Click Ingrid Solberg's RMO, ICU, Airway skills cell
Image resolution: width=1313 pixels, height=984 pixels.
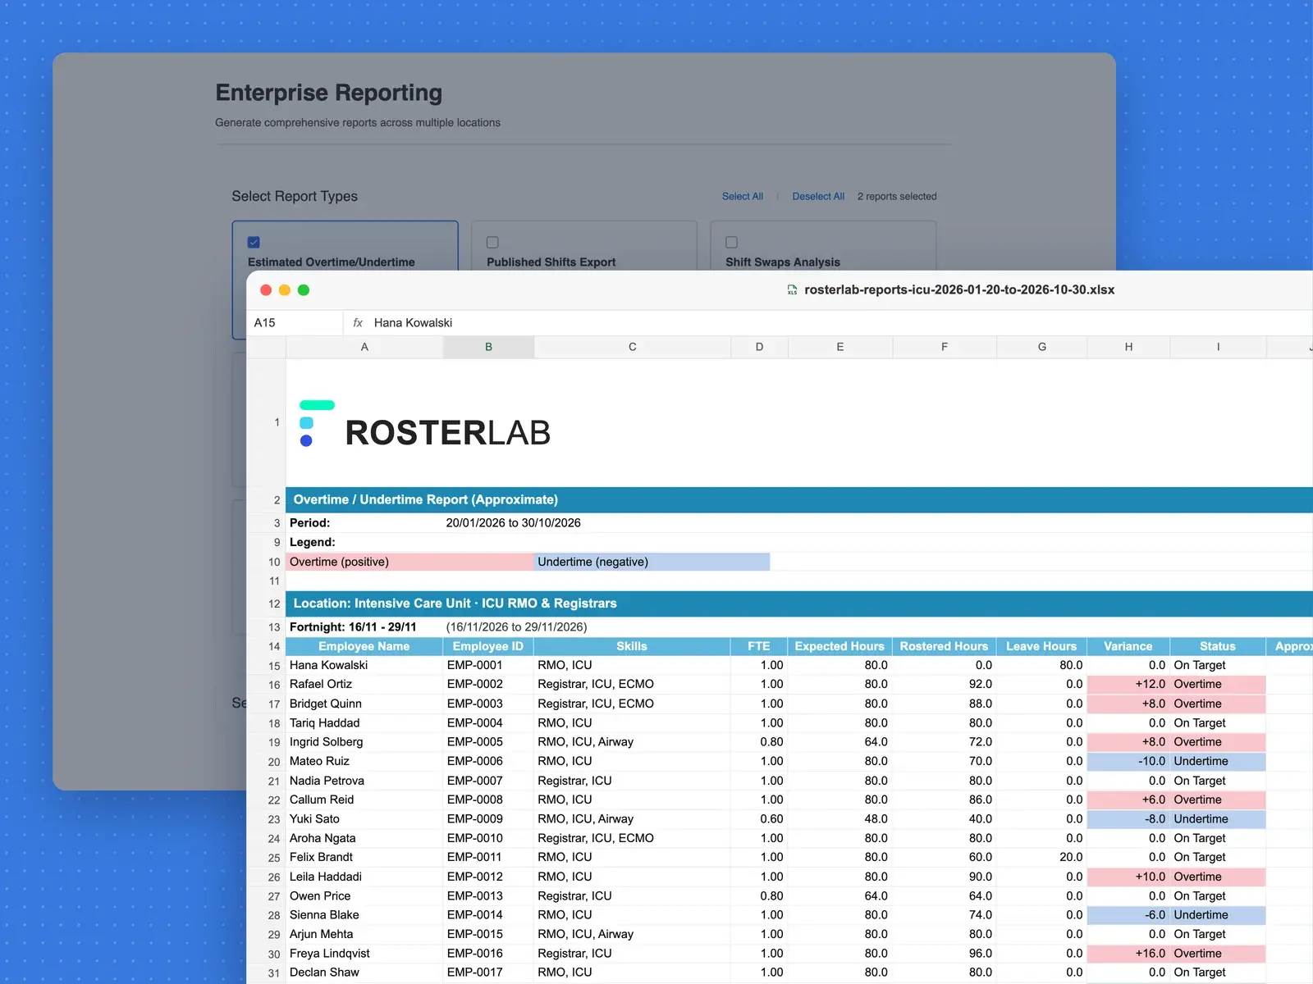(x=632, y=742)
